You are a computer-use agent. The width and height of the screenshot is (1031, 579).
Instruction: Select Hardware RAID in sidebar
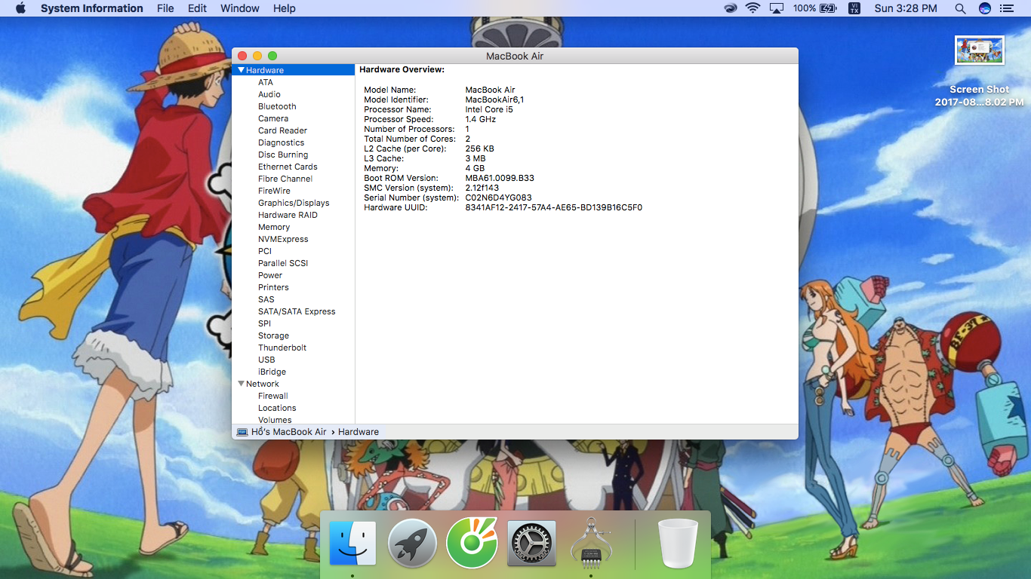pos(288,215)
